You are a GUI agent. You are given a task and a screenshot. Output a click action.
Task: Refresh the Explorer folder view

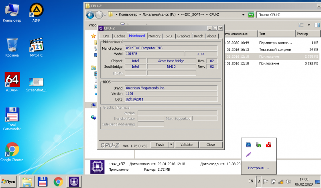coord(251,15)
